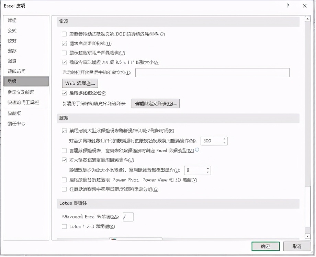316x257 pixels.
Task: Open the 校对 (Proofing) category
Action: click(12, 41)
